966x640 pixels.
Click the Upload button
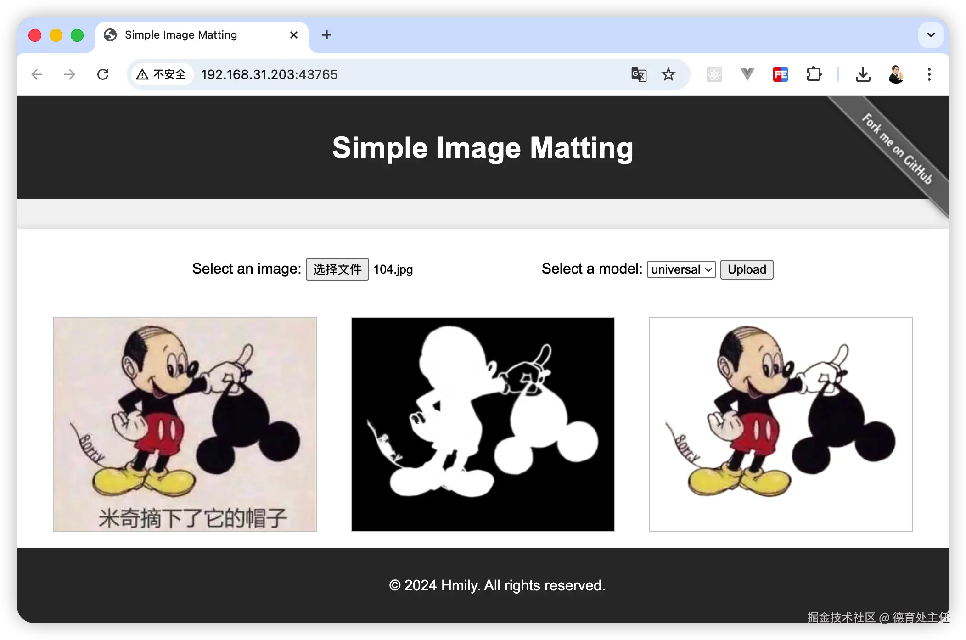click(747, 269)
